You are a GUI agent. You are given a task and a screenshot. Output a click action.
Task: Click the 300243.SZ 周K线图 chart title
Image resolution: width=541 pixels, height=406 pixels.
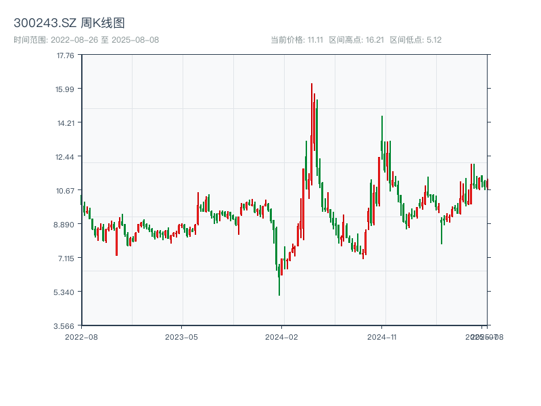(x=69, y=24)
